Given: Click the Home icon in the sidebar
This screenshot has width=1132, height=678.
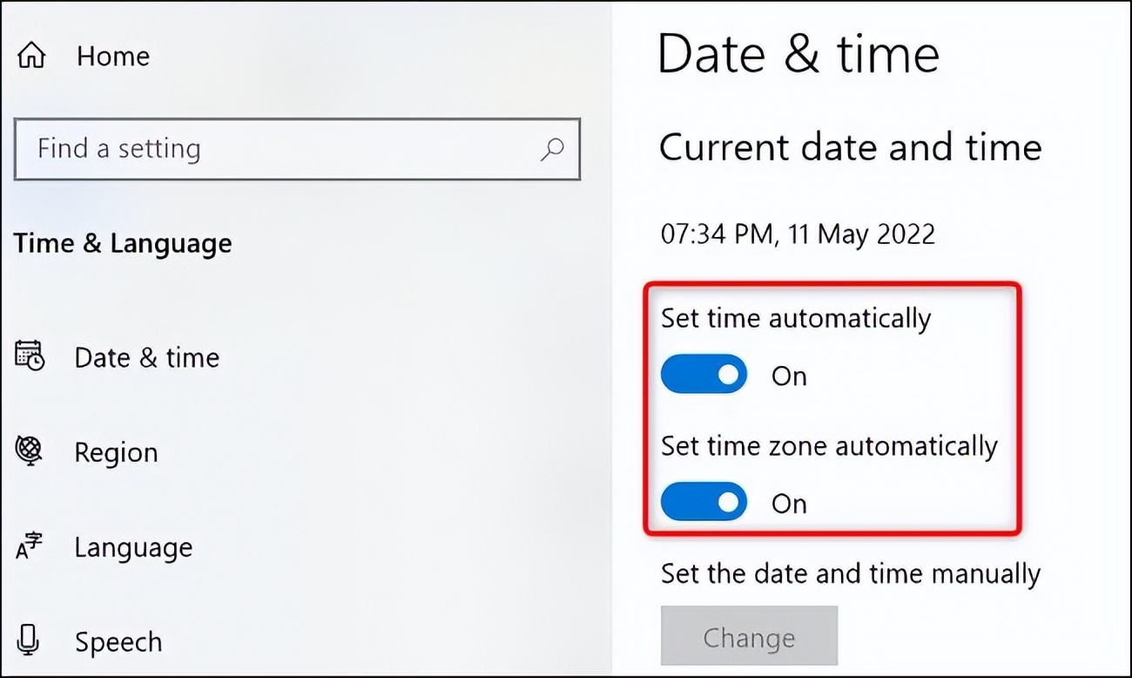Looking at the screenshot, I should [31, 55].
